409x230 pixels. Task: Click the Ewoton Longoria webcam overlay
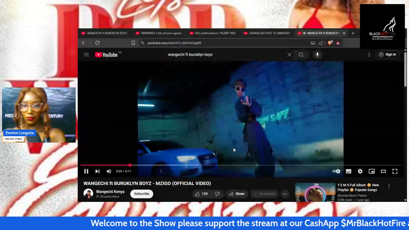(39, 115)
